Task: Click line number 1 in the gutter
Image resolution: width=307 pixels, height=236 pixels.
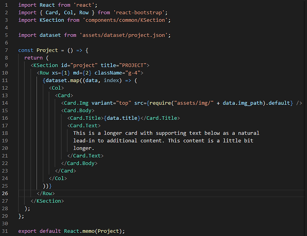Action: click(6, 5)
